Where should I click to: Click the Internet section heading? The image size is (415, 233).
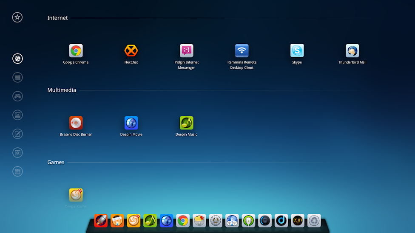tap(57, 18)
